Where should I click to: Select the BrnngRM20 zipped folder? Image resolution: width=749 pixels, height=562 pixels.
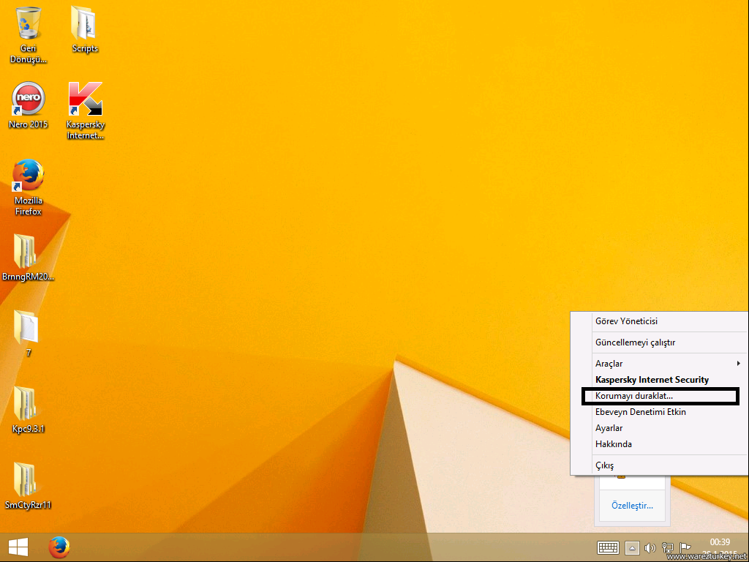click(x=28, y=252)
